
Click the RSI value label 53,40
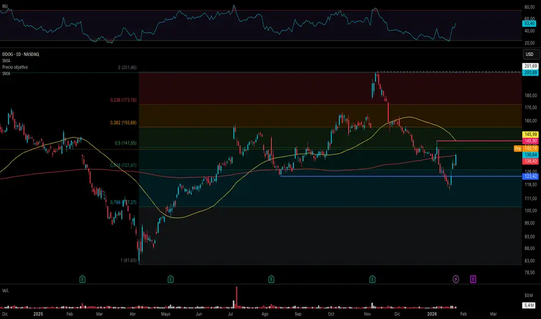[x=529, y=23]
